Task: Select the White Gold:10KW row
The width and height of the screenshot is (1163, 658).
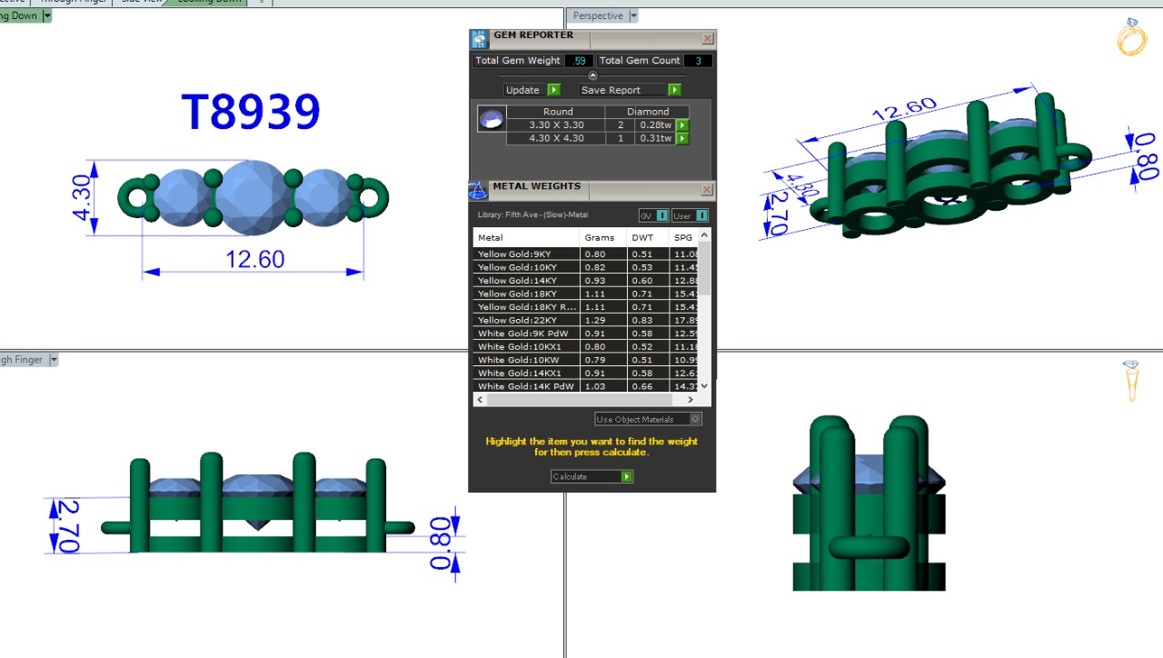Action: tap(586, 360)
